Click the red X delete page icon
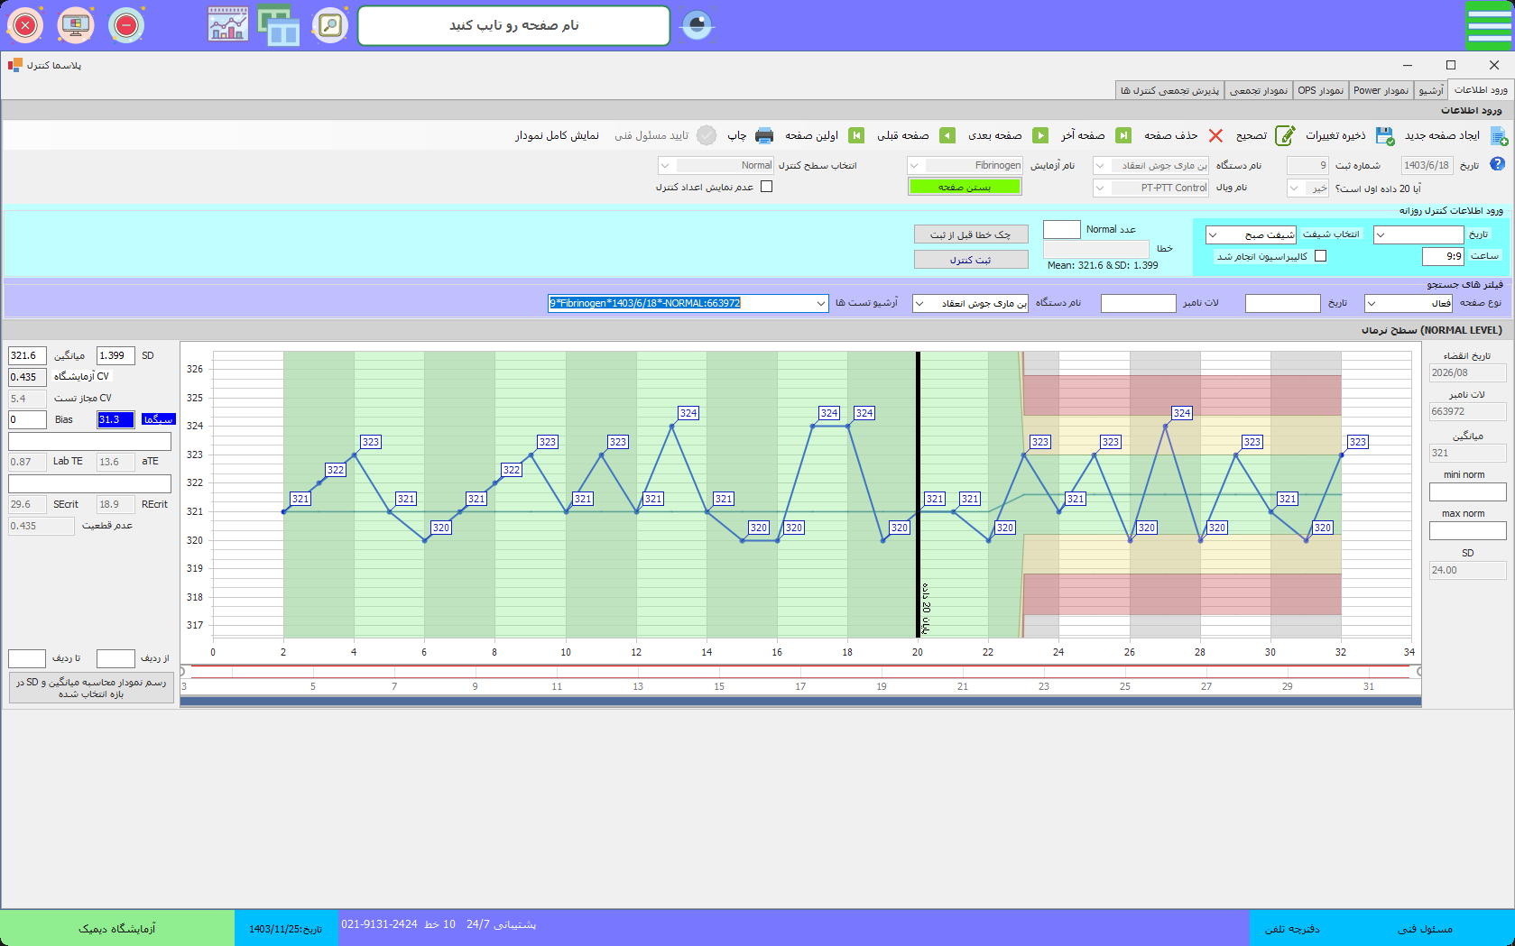Image resolution: width=1515 pixels, height=946 pixels. point(1215,135)
